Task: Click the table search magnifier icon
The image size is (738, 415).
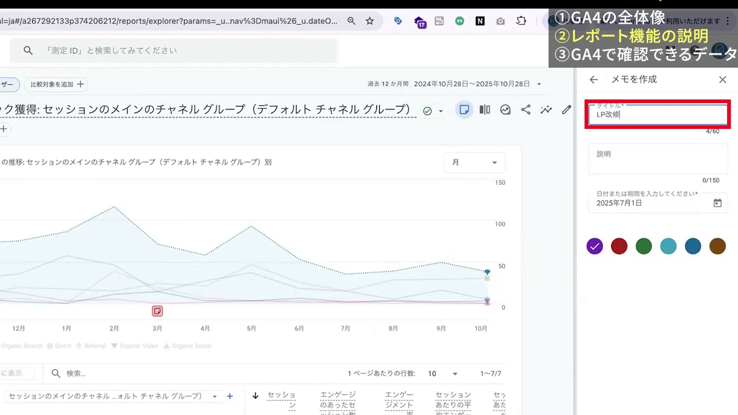Action: pos(56,373)
